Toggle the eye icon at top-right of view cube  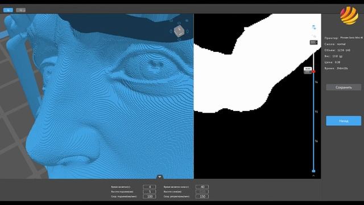tap(187, 20)
